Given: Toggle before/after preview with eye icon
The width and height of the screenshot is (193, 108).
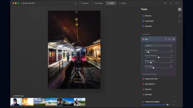Looking at the screenshot, I should (x=171, y=3).
